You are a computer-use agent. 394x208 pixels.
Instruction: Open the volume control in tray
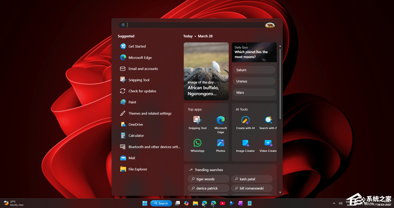click(341, 203)
